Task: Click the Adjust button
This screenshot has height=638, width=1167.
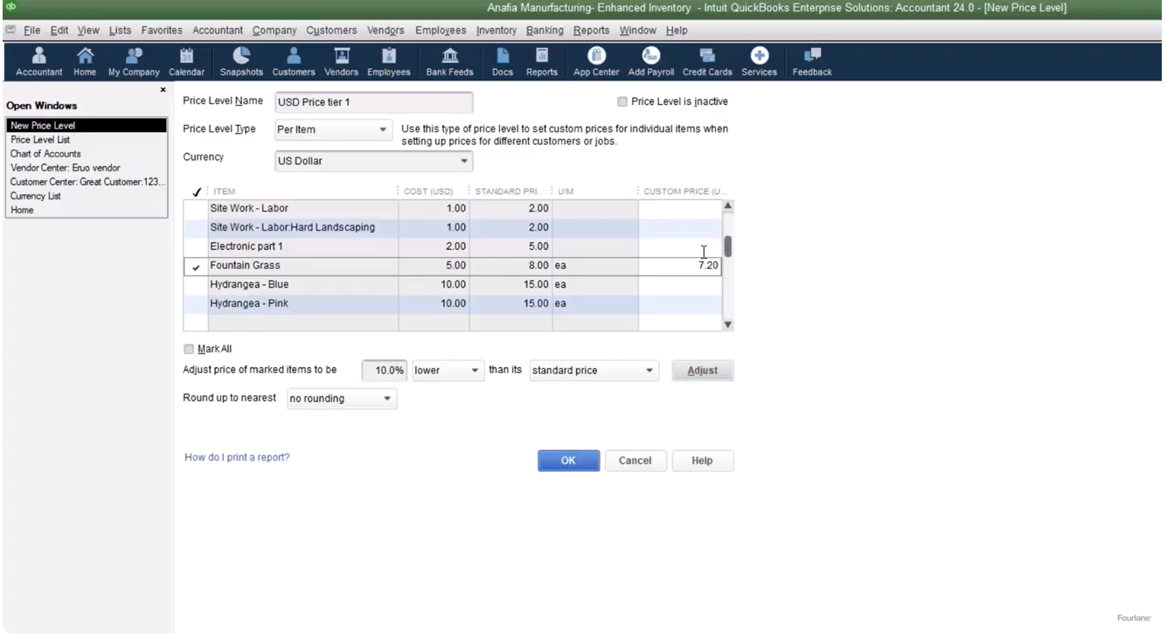Action: click(702, 371)
